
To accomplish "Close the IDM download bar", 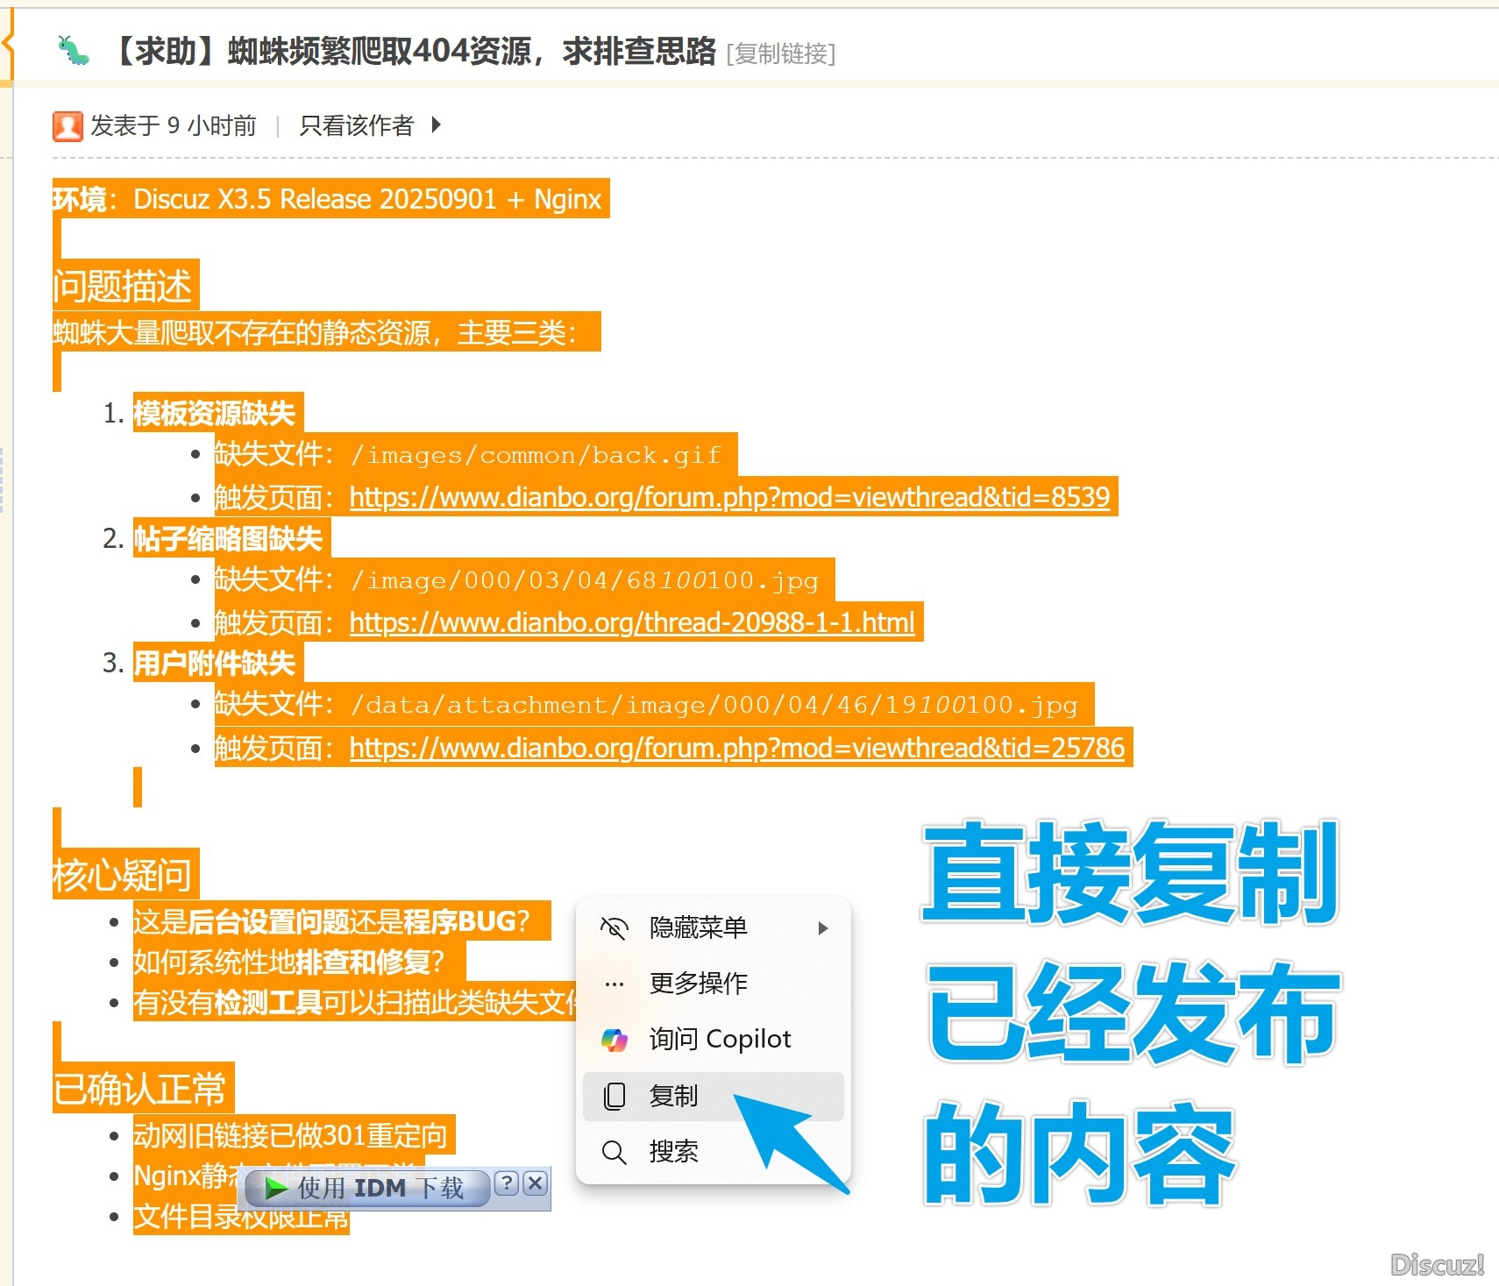I will 536,1184.
